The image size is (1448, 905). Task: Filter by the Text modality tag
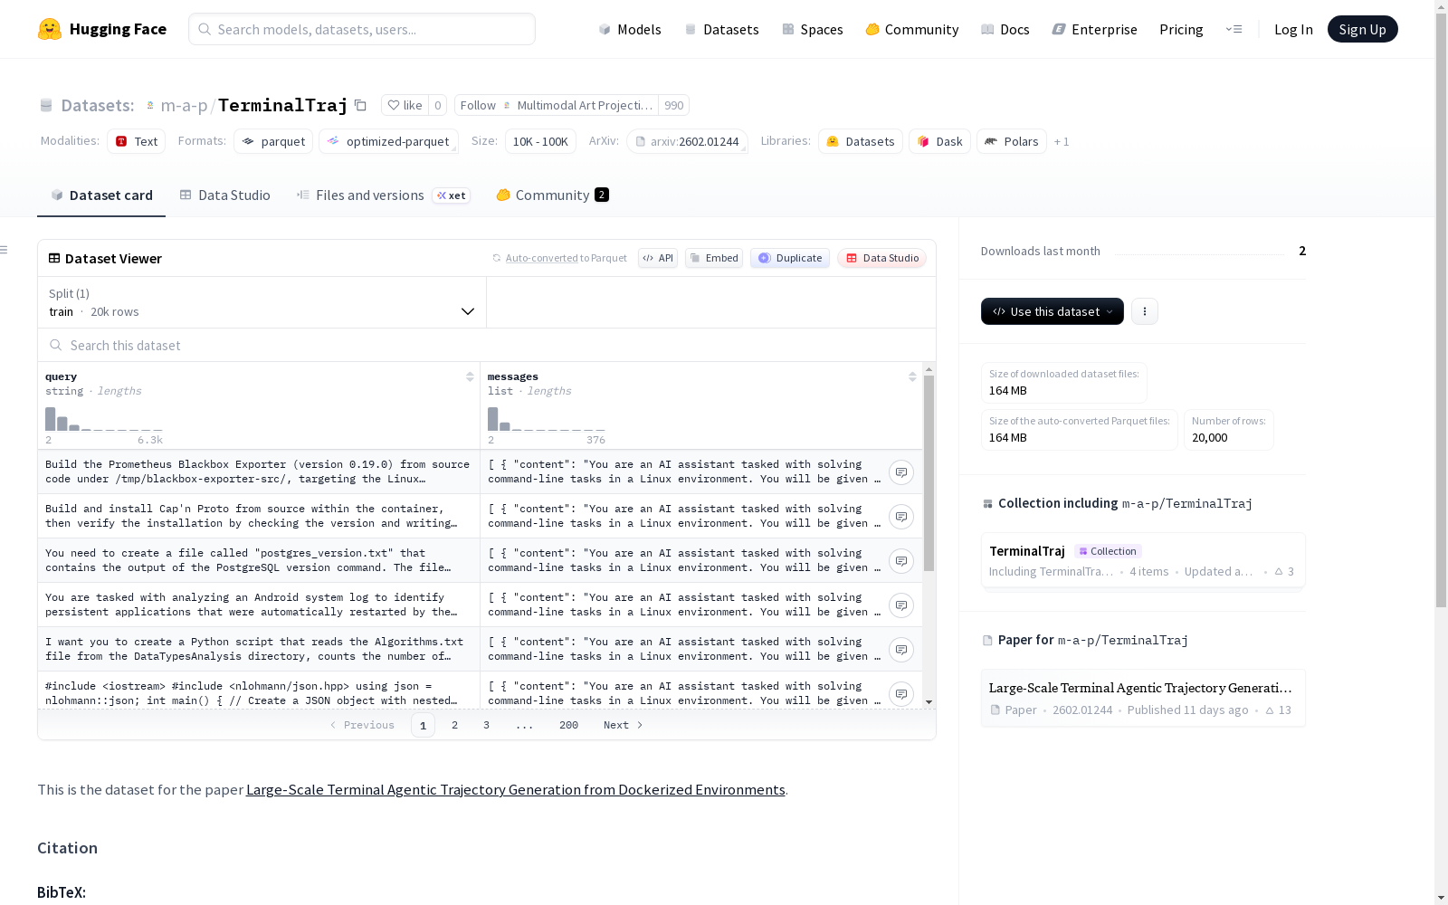coord(136,141)
